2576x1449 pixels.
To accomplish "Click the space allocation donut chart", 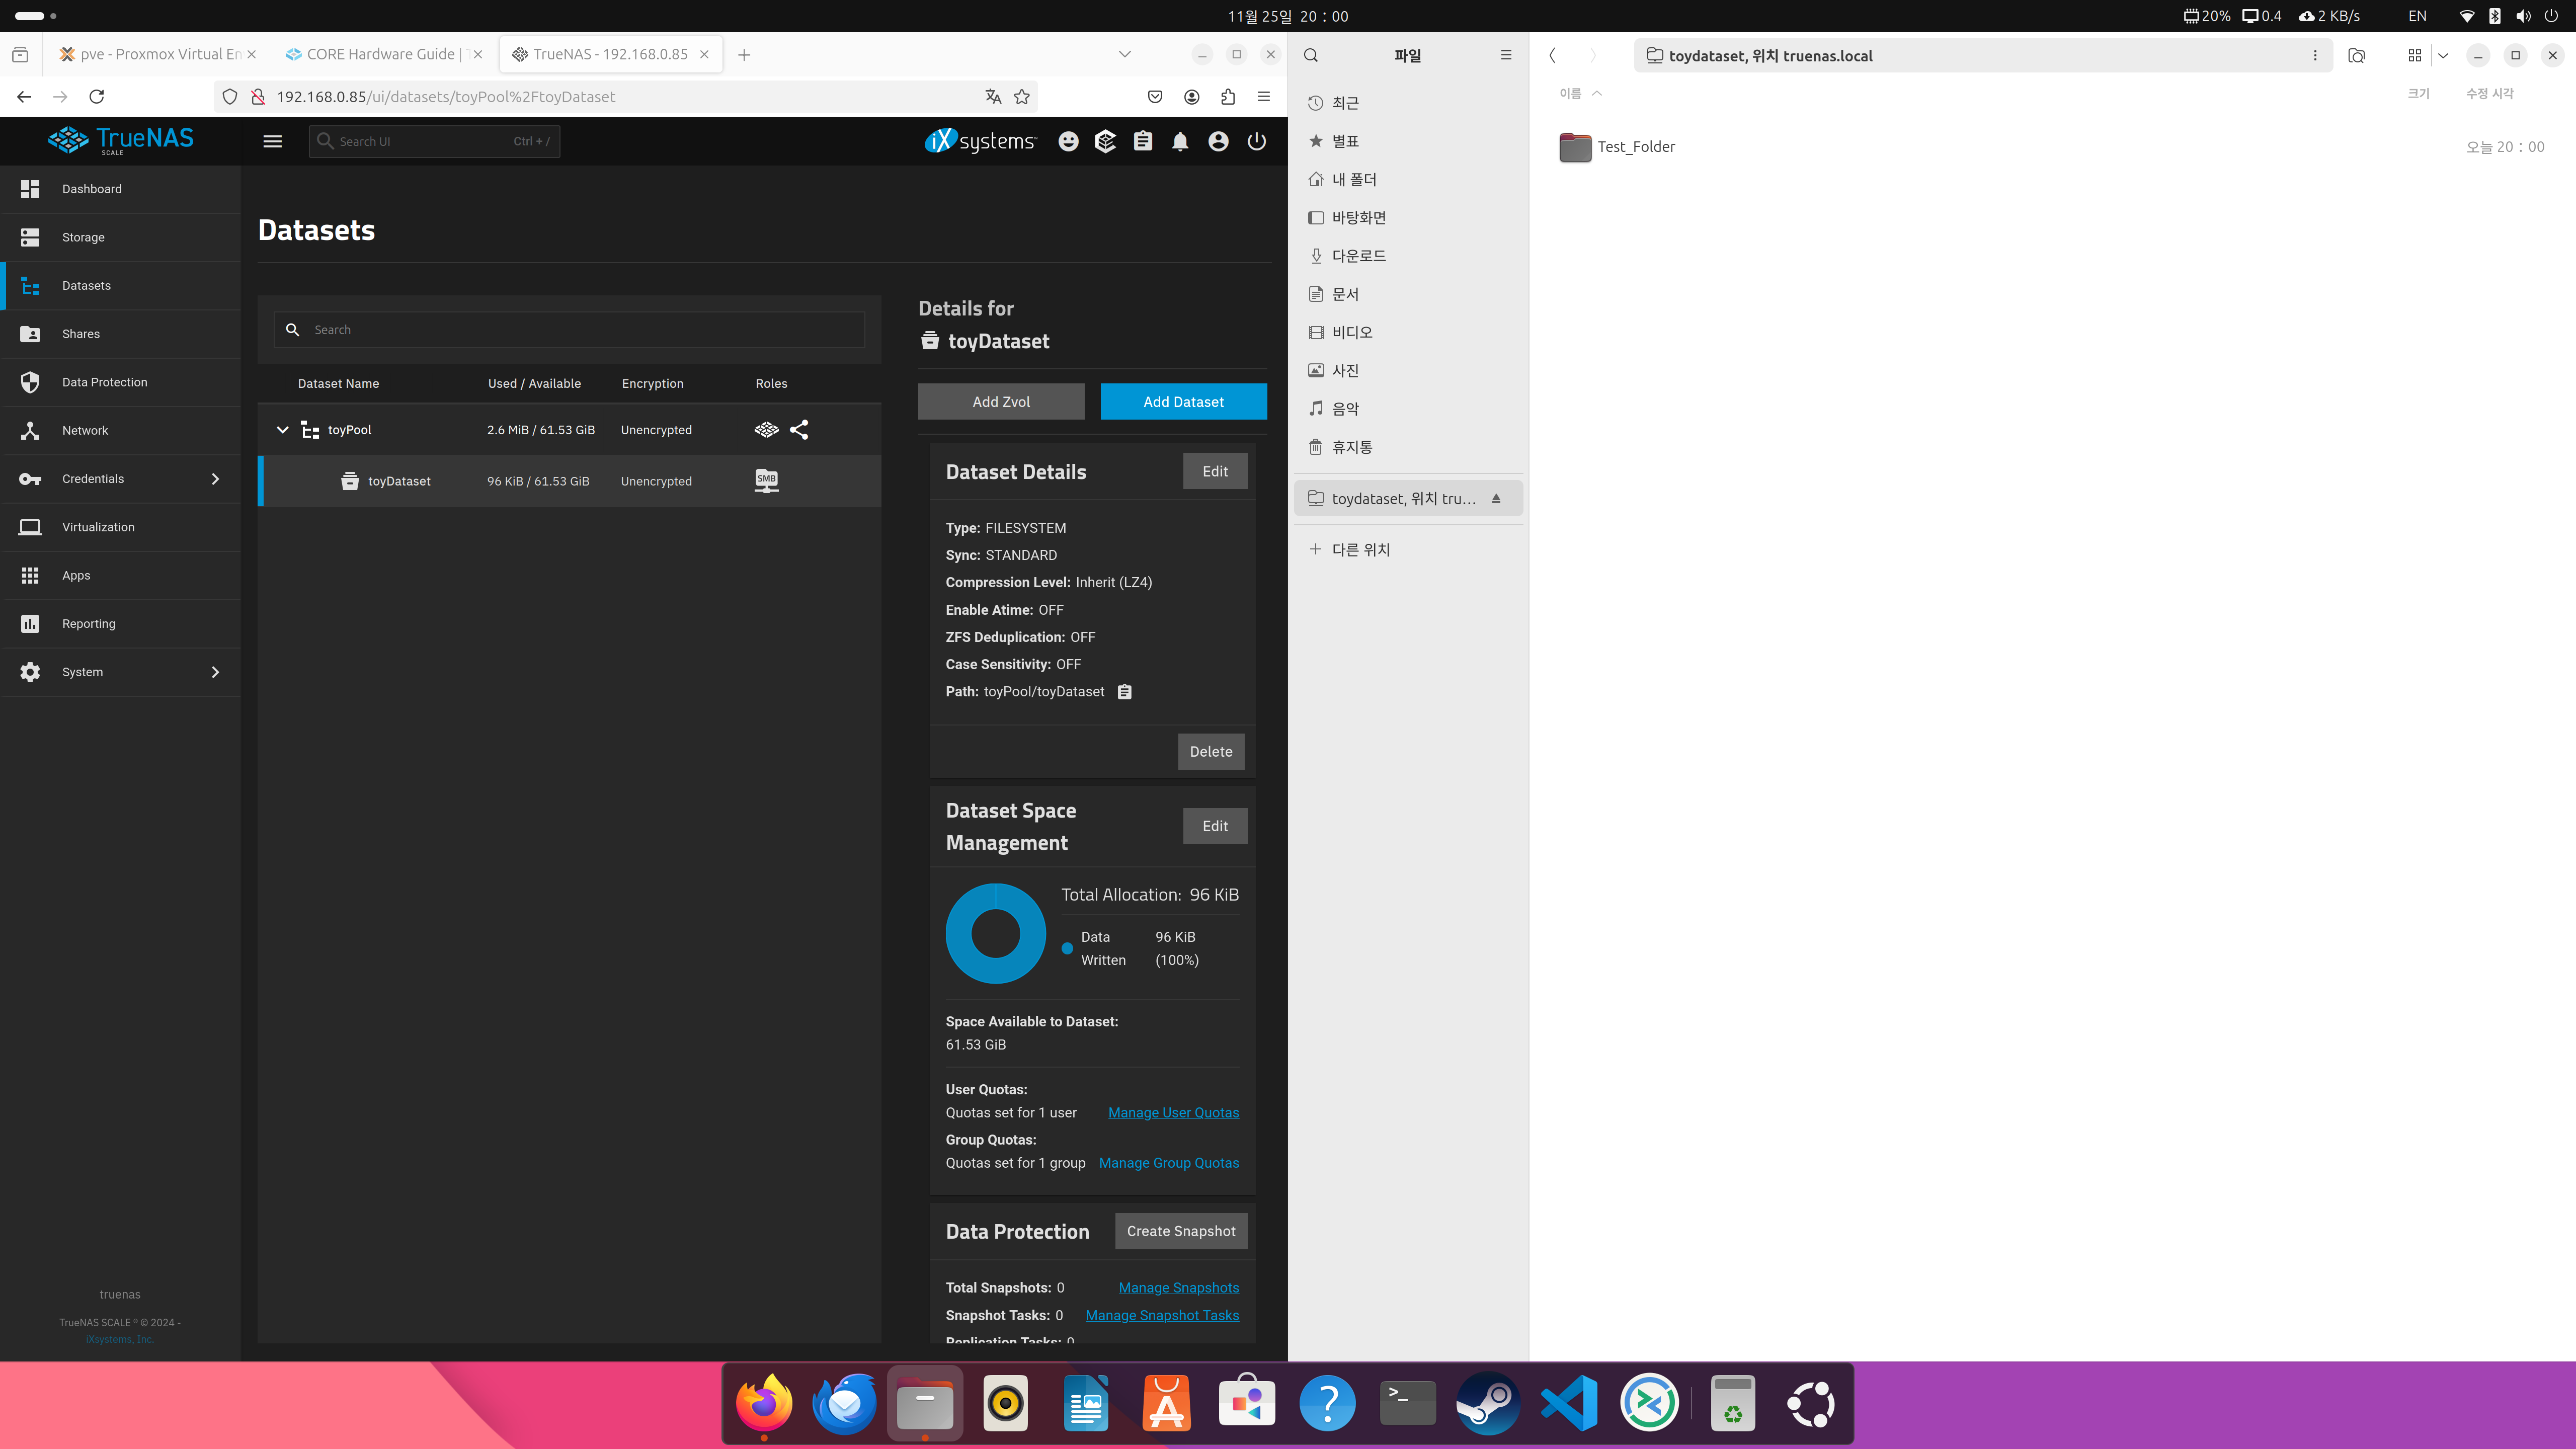I will (995, 934).
